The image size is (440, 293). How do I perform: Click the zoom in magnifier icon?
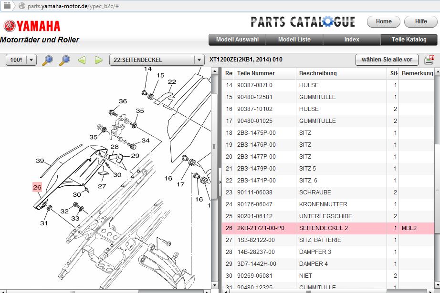[48, 60]
